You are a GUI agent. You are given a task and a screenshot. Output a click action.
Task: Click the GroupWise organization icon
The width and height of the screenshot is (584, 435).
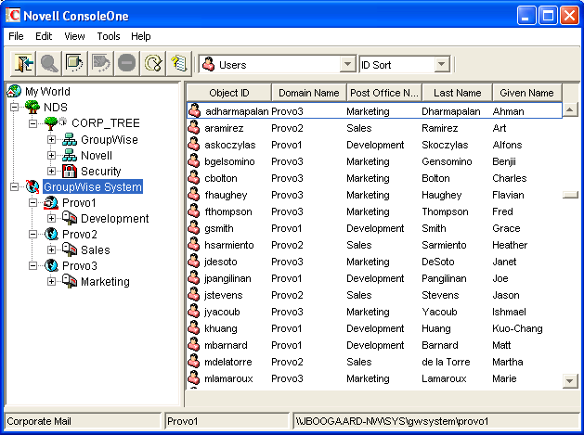70,139
